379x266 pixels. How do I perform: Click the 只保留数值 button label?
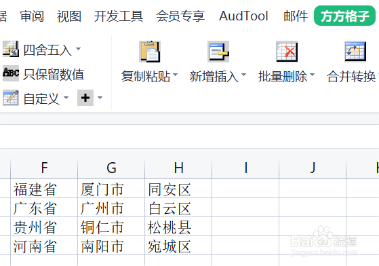point(54,74)
